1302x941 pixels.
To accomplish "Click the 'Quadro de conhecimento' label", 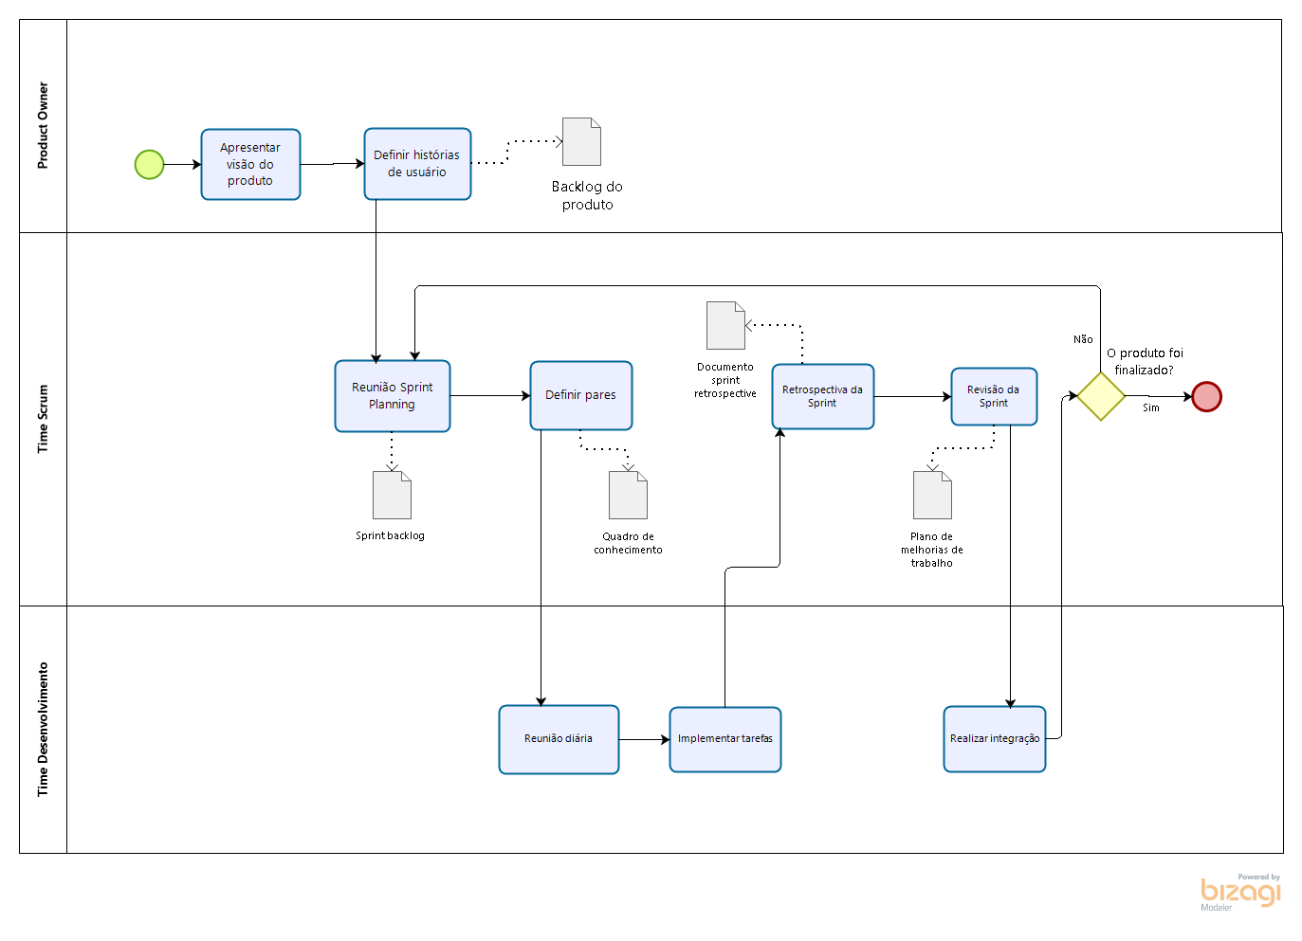I will [628, 543].
